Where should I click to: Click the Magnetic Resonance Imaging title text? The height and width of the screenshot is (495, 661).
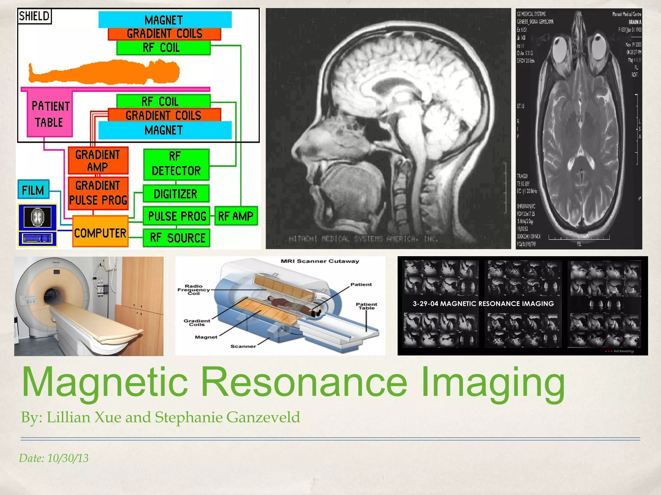coord(293,382)
